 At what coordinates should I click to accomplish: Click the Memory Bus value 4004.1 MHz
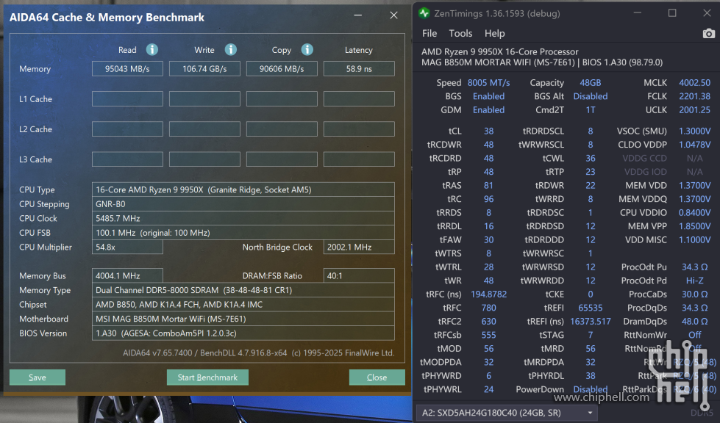point(127,276)
